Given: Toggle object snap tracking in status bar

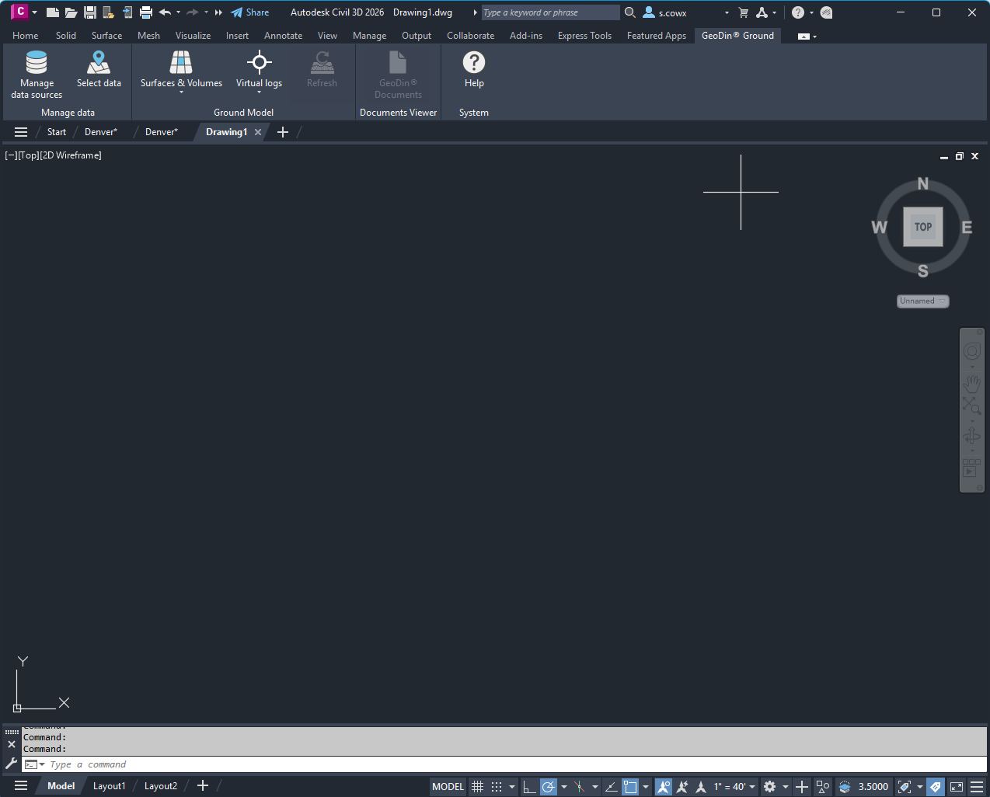Looking at the screenshot, I should [x=611, y=787].
